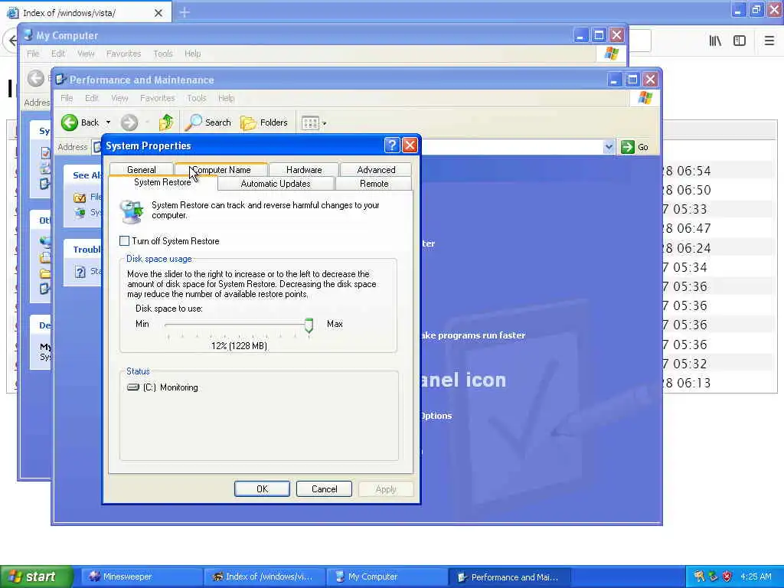784x588 pixels.
Task: Click the Up folder icon in toolbar
Action: (x=166, y=122)
